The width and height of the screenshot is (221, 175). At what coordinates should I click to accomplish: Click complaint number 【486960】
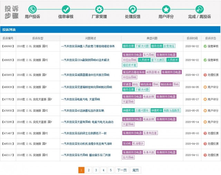[8, 46]
